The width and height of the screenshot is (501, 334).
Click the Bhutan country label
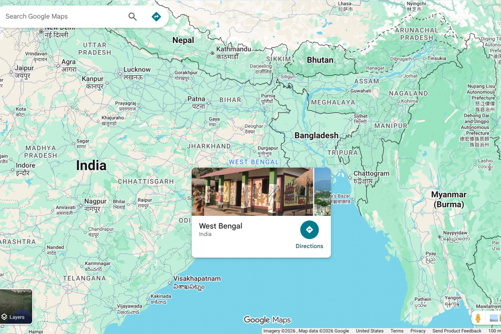pos(320,60)
